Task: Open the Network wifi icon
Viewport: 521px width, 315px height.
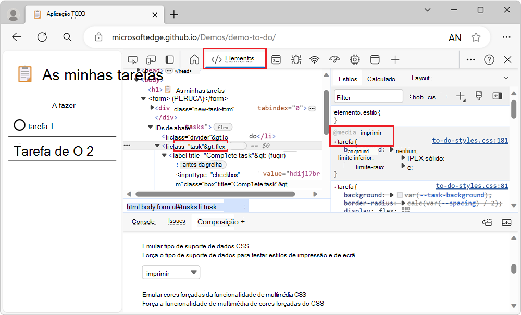Action: (314, 60)
